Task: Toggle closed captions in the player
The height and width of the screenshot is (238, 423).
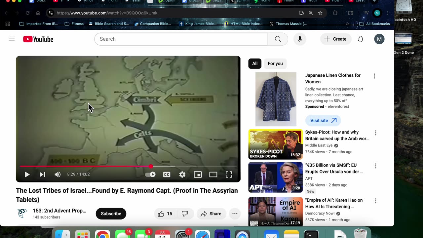Action: [x=167, y=175]
